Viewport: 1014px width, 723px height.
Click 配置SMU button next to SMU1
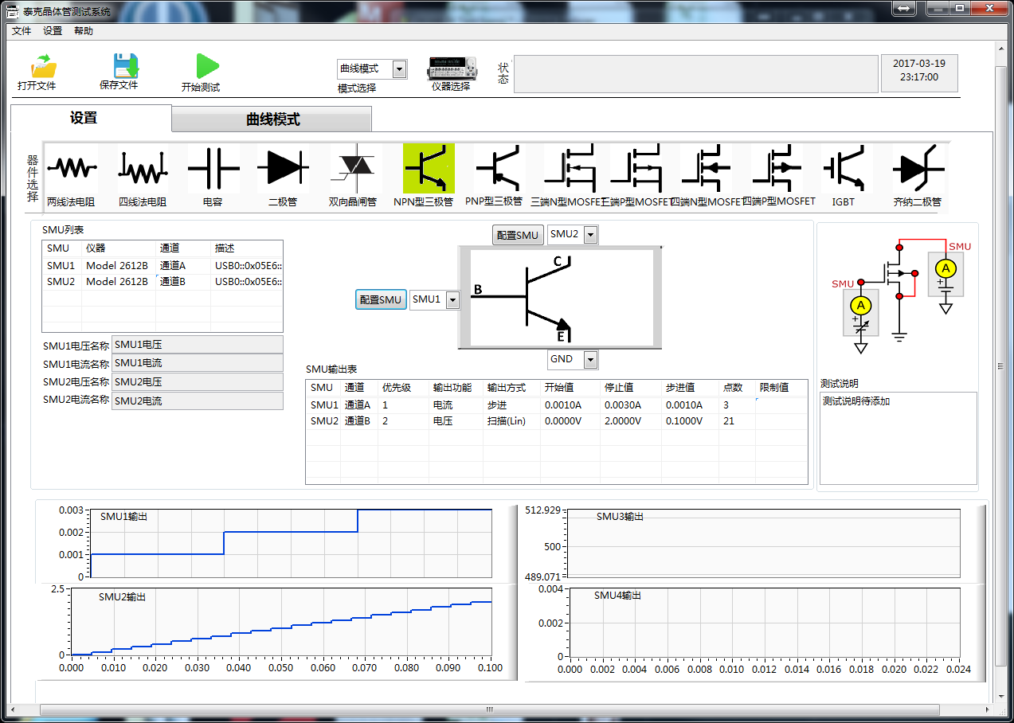pyautogui.click(x=381, y=300)
